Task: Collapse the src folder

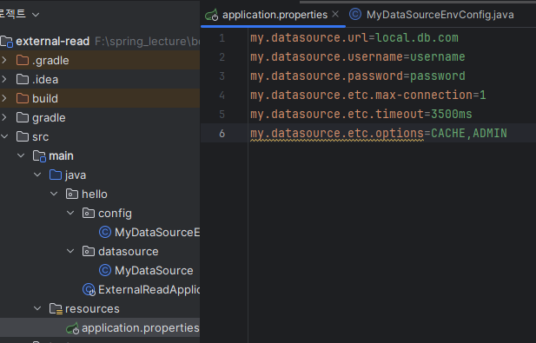Action: (4, 136)
